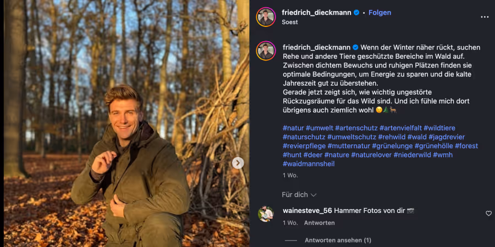Reply via "Antworten" under the comment
The width and height of the screenshot is (495, 247).
click(x=320, y=223)
